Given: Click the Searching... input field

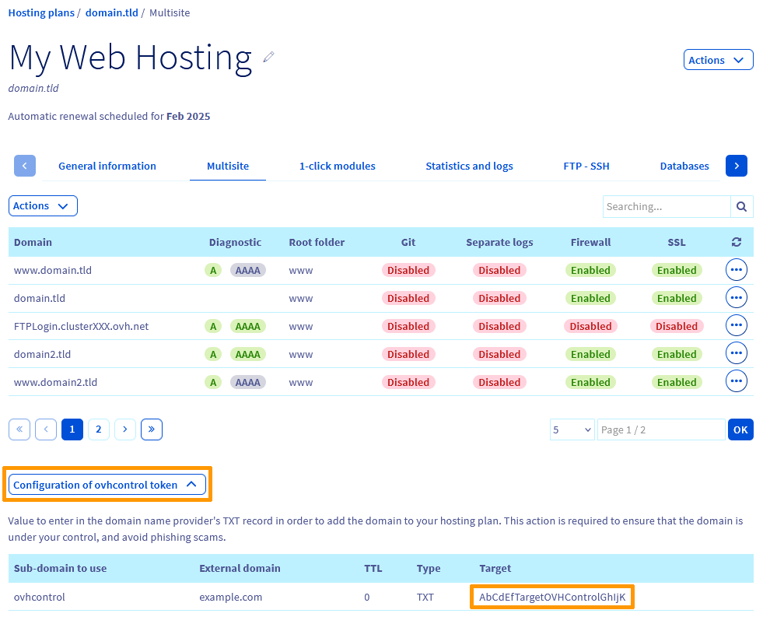Looking at the screenshot, I should [666, 206].
